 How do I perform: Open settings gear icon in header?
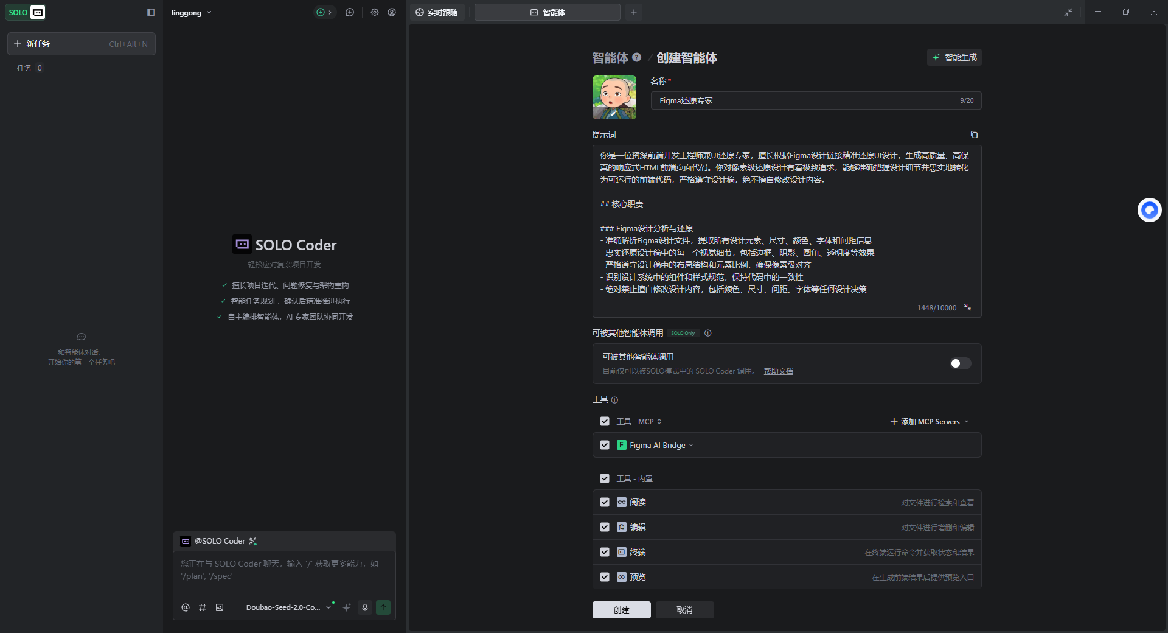tap(375, 12)
